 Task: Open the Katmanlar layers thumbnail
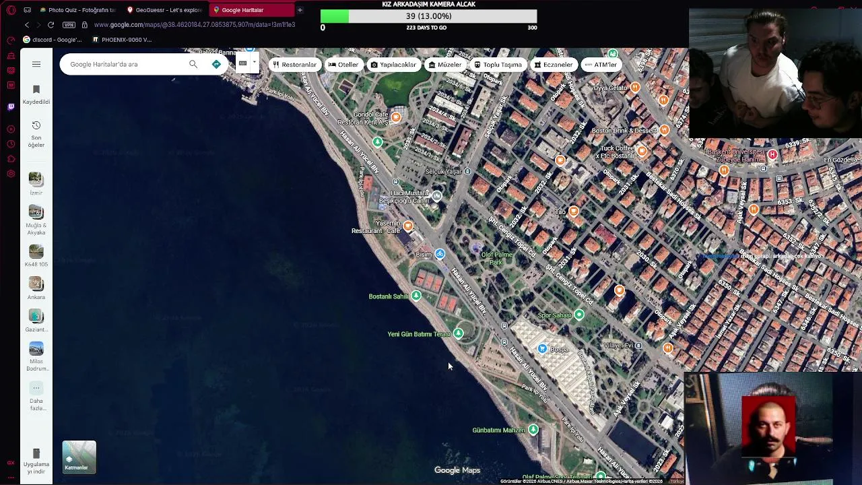coord(79,457)
